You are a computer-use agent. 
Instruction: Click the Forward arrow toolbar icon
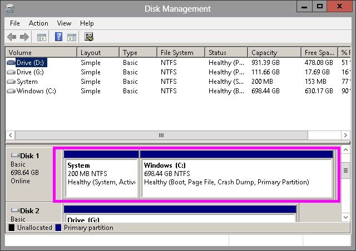[x=24, y=37]
